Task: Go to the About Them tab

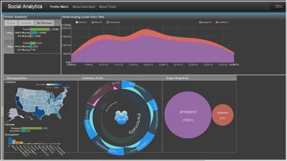Action: pos(108,7)
